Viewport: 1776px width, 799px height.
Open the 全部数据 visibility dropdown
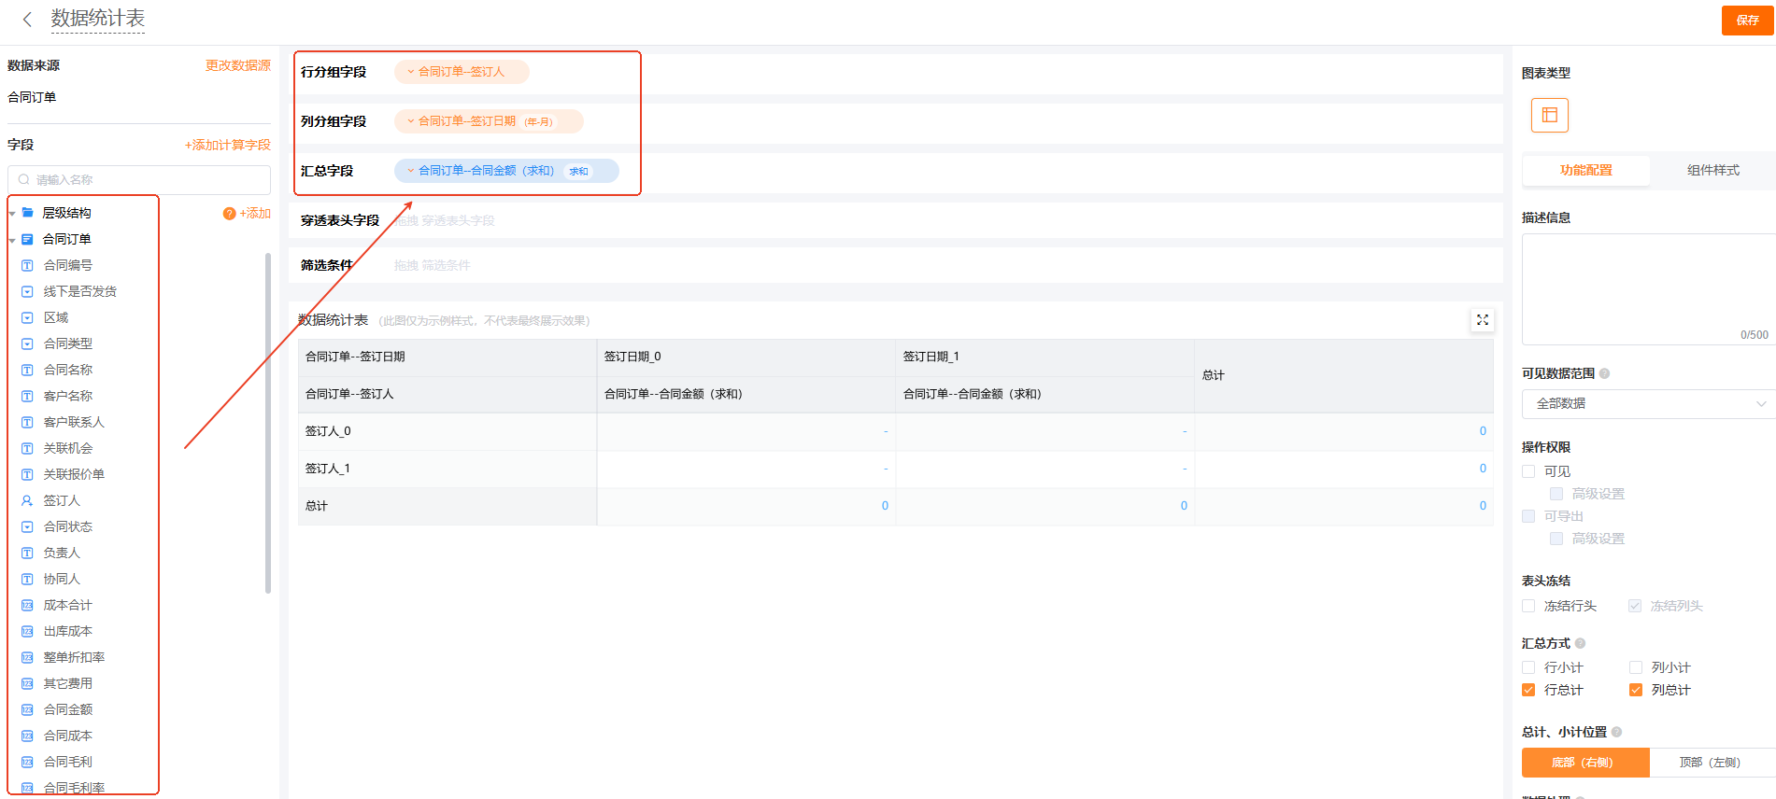[1648, 403]
